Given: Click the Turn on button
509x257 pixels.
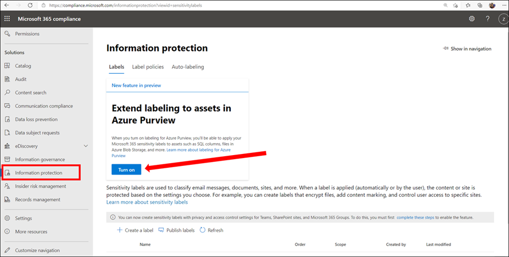Looking at the screenshot, I should pyautogui.click(x=127, y=169).
